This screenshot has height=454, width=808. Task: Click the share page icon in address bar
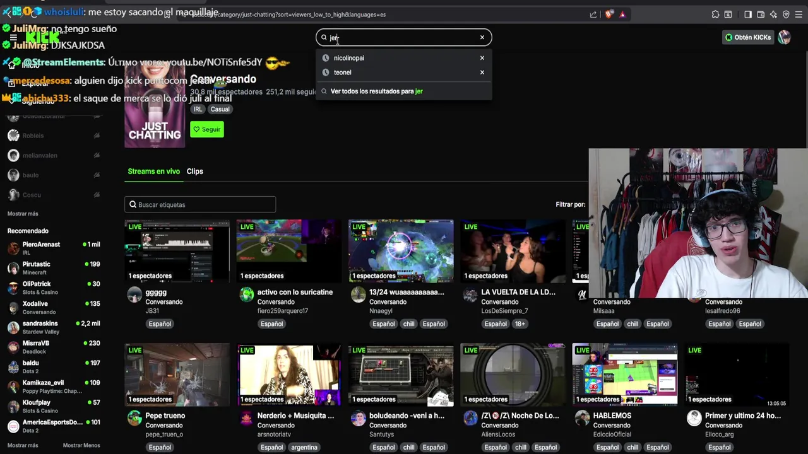coord(593,15)
